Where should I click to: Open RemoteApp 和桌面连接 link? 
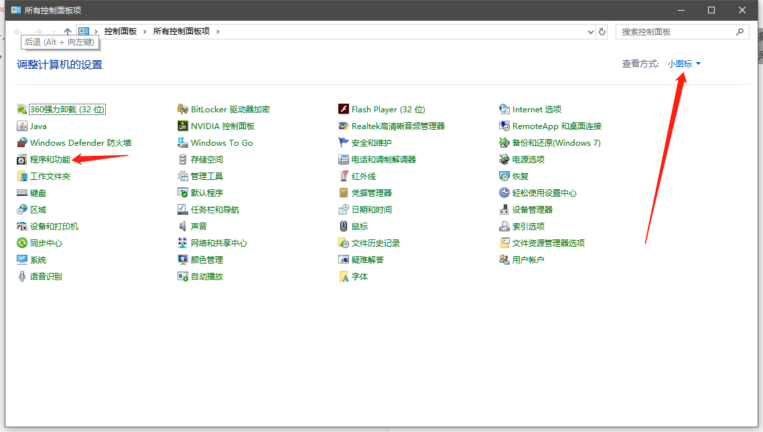[x=557, y=126]
